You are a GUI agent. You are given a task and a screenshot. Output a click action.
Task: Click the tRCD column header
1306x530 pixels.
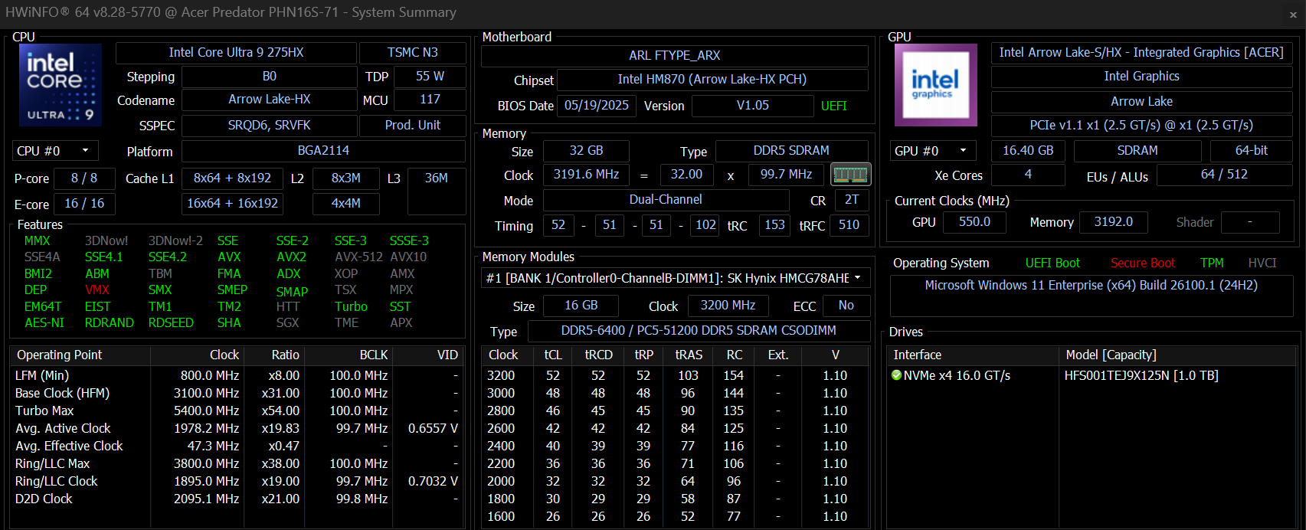tap(598, 355)
